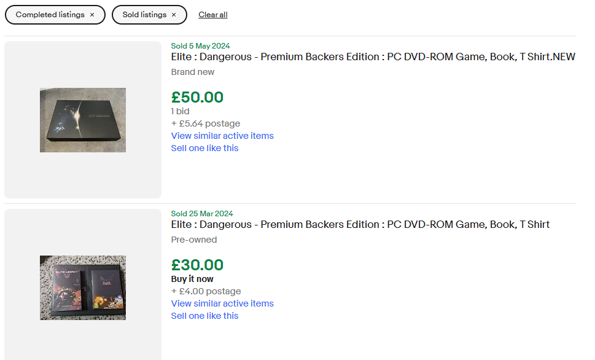Open the pre-owned Elite Legacy thumbnail image
Image resolution: width=595 pixels, height=360 pixels.
[83, 288]
